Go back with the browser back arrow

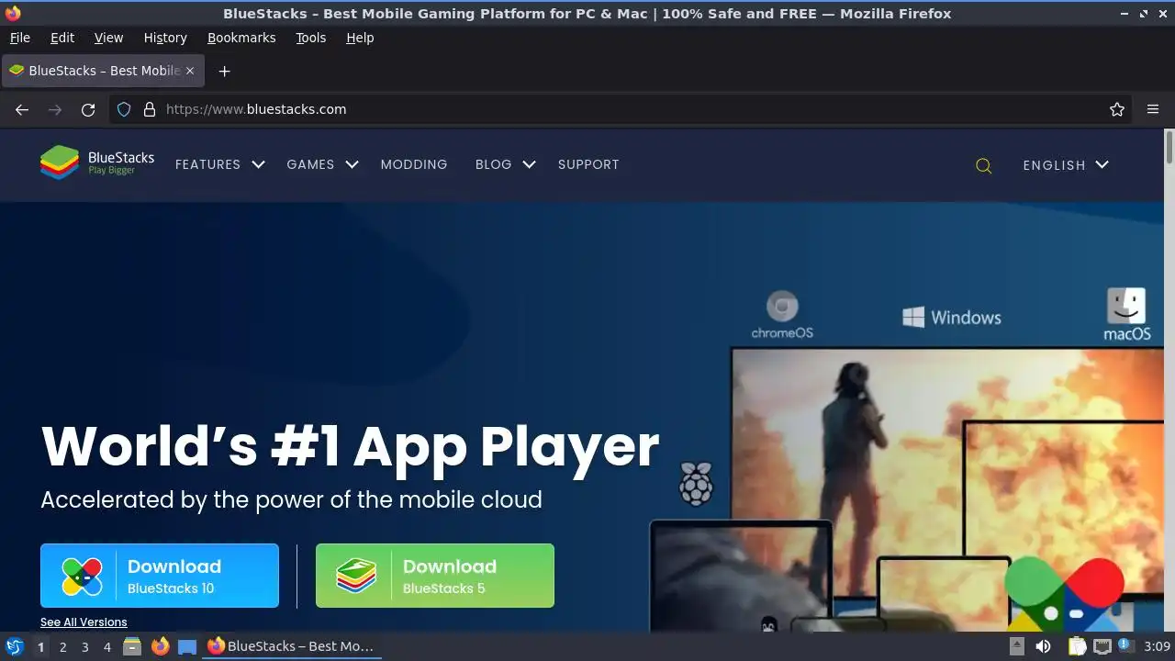(22, 109)
